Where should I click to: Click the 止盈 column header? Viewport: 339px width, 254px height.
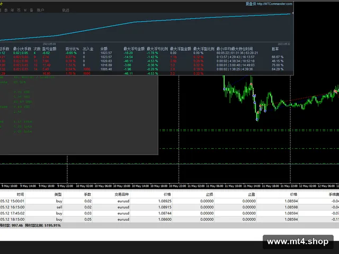[x=252, y=194]
